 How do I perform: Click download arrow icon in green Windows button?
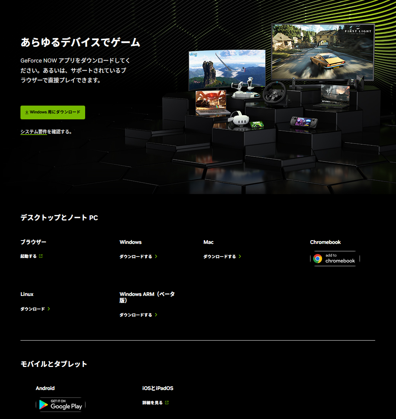coord(27,112)
